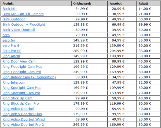161x128 pixels.
Task: Open Ring Spotlight Cam Pro link
Action: pos(21,93)
